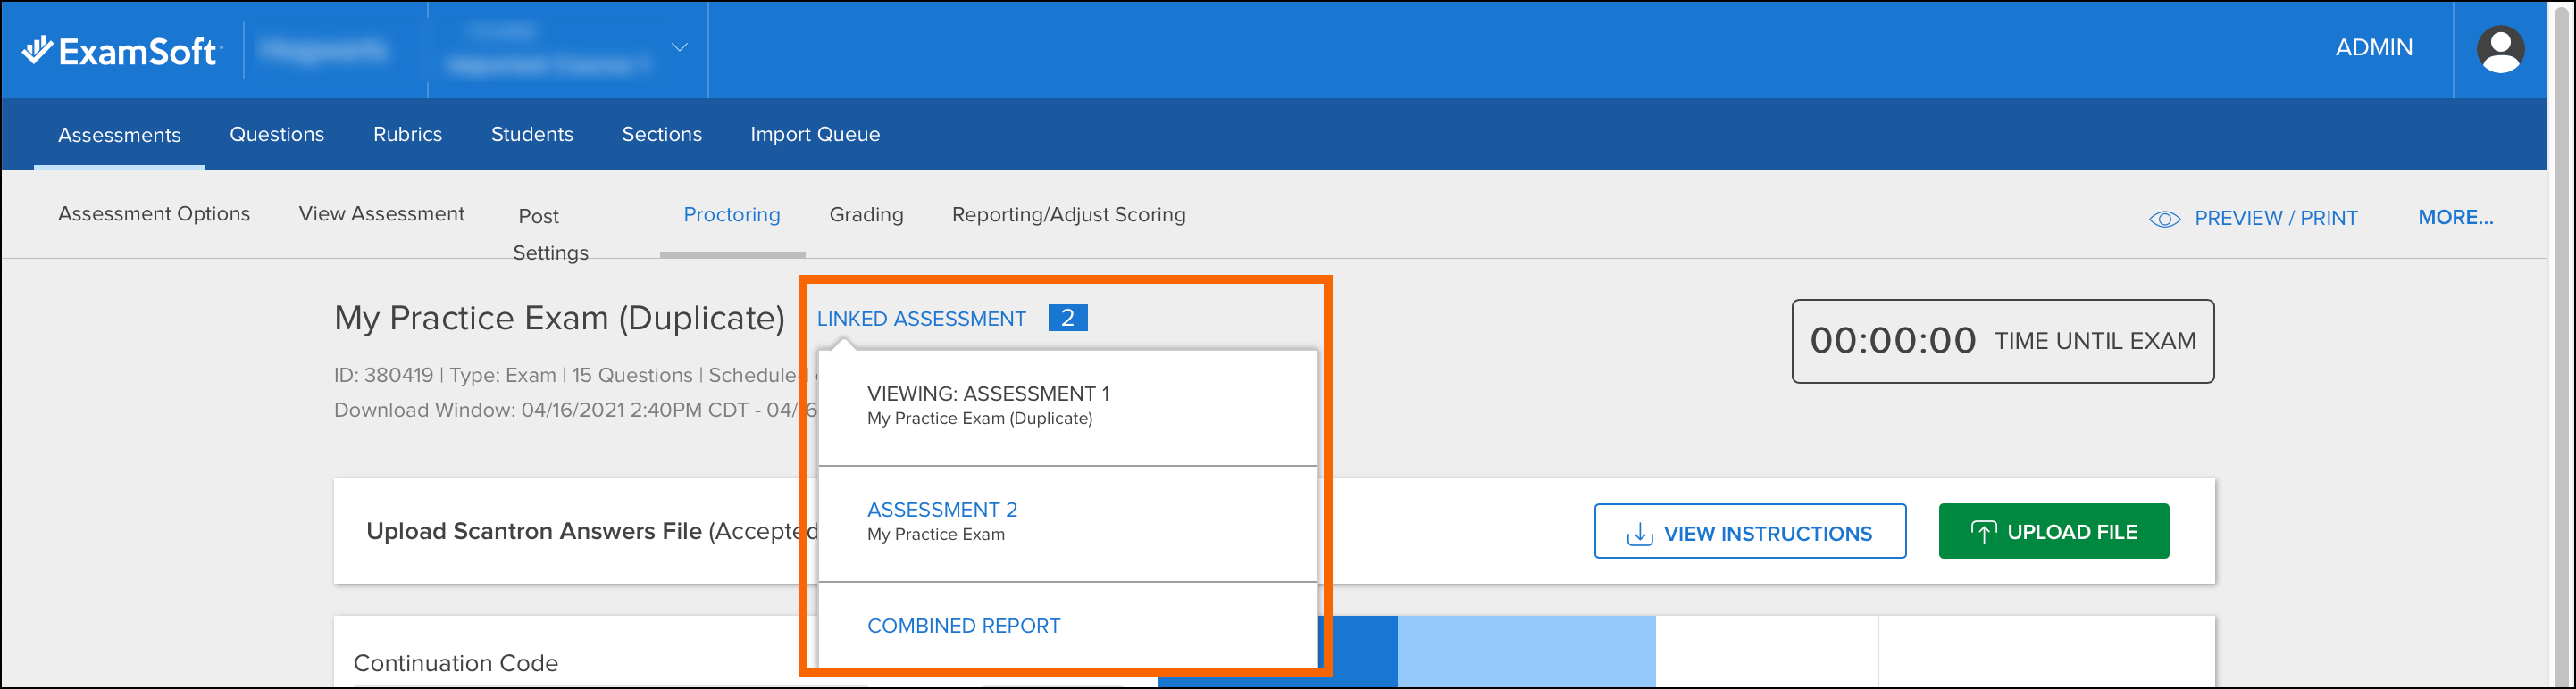Expand the blurred course dropdown chevron

(x=679, y=47)
